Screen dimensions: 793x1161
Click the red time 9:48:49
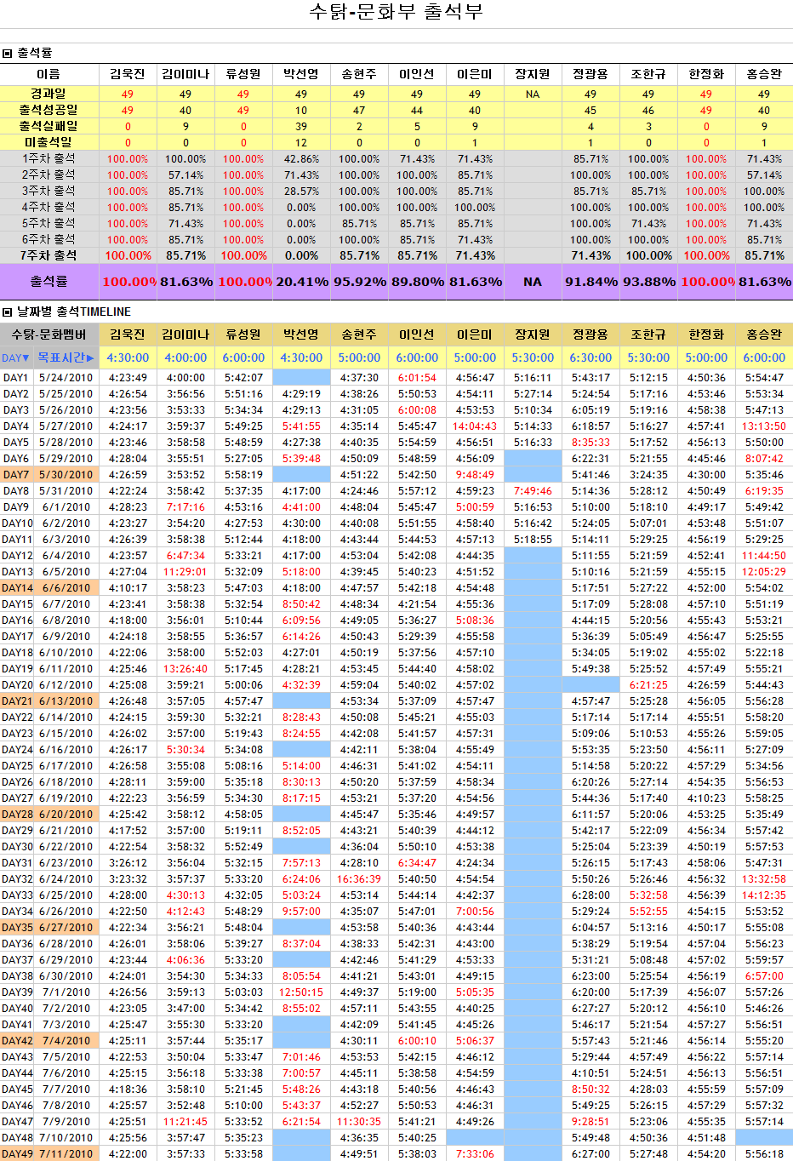pyautogui.click(x=475, y=475)
